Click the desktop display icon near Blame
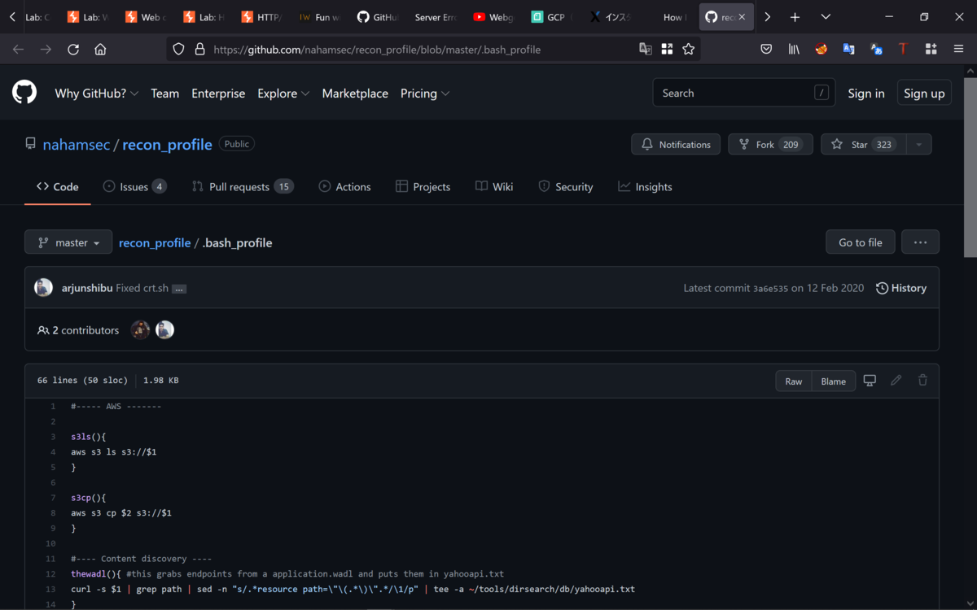 tap(870, 380)
